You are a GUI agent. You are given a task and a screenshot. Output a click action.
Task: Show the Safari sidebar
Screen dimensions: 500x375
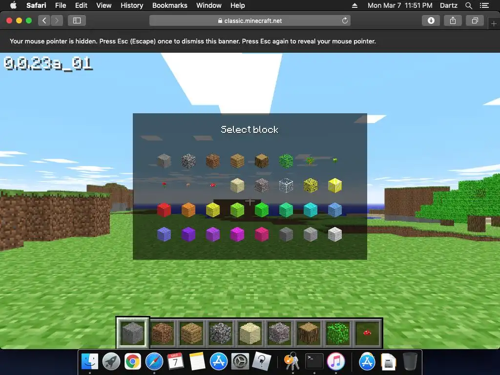tap(77, 21)
